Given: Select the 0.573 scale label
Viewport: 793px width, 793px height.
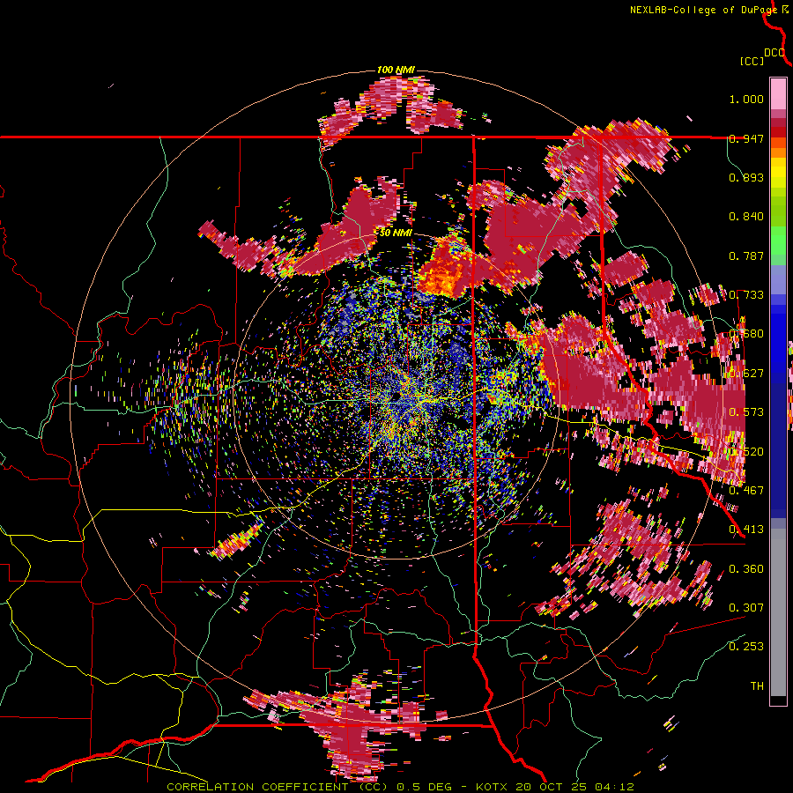Looking at the screenshot, I should tap(746, 412).
